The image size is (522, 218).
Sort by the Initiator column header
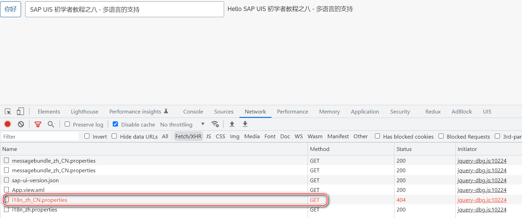click(x=489, y=149)
